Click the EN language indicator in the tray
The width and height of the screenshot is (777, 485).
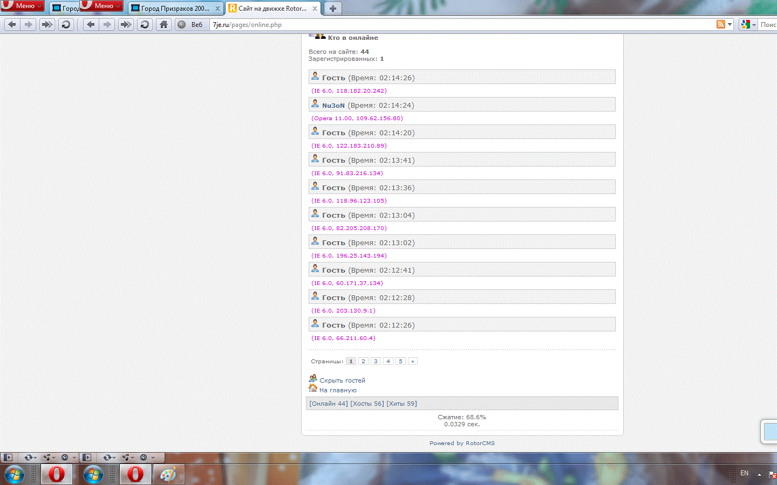point(744,473)
